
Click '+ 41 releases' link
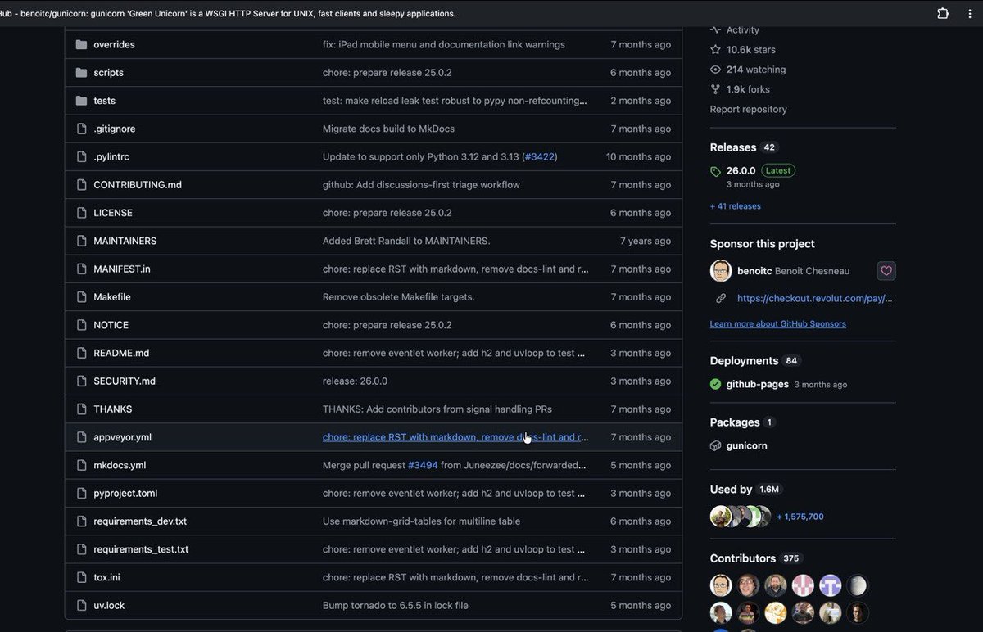click(735, 206)
